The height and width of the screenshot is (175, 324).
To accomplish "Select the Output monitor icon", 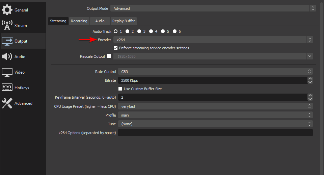I will (x=7, y=41).
